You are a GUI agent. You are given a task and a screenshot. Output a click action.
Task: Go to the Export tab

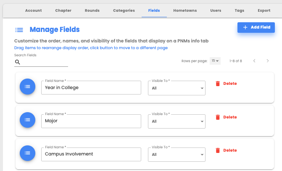click(x=264, y=11)
